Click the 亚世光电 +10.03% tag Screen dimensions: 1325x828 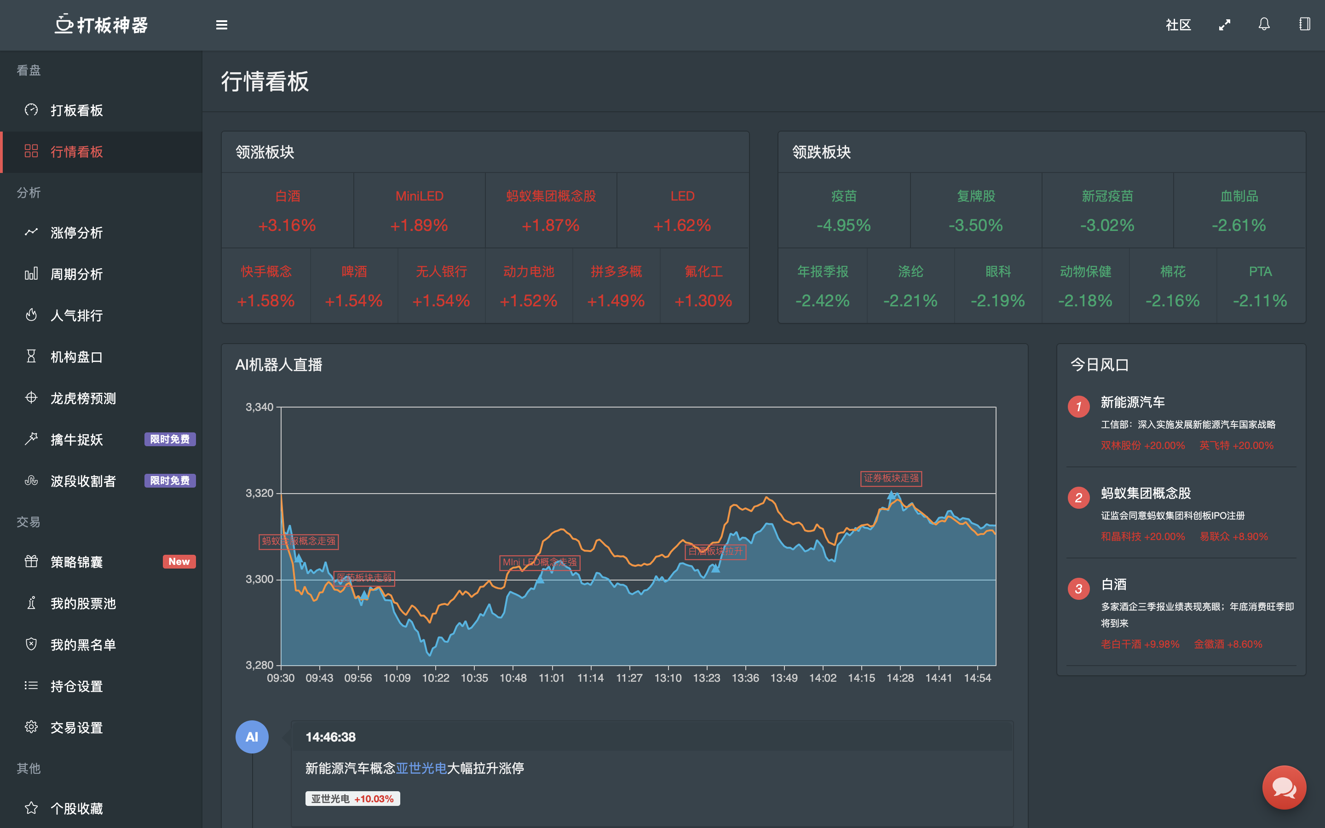click(352, 799)
